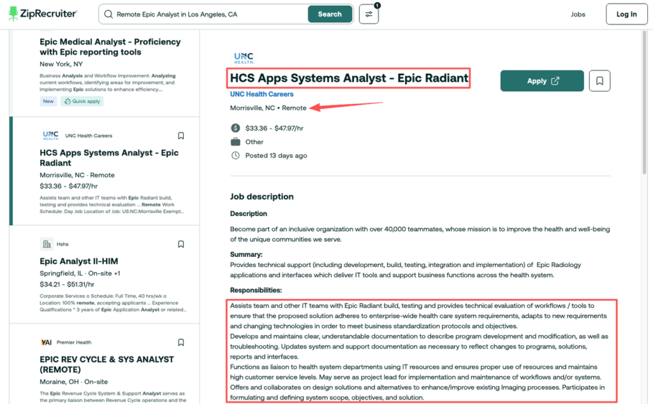
Task: Bookmark the HCS Apps Systems Analyst listing
Action: pos(180,135)
